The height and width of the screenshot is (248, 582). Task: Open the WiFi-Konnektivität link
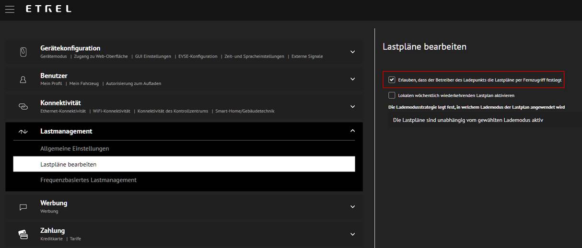tap(111, 111)
